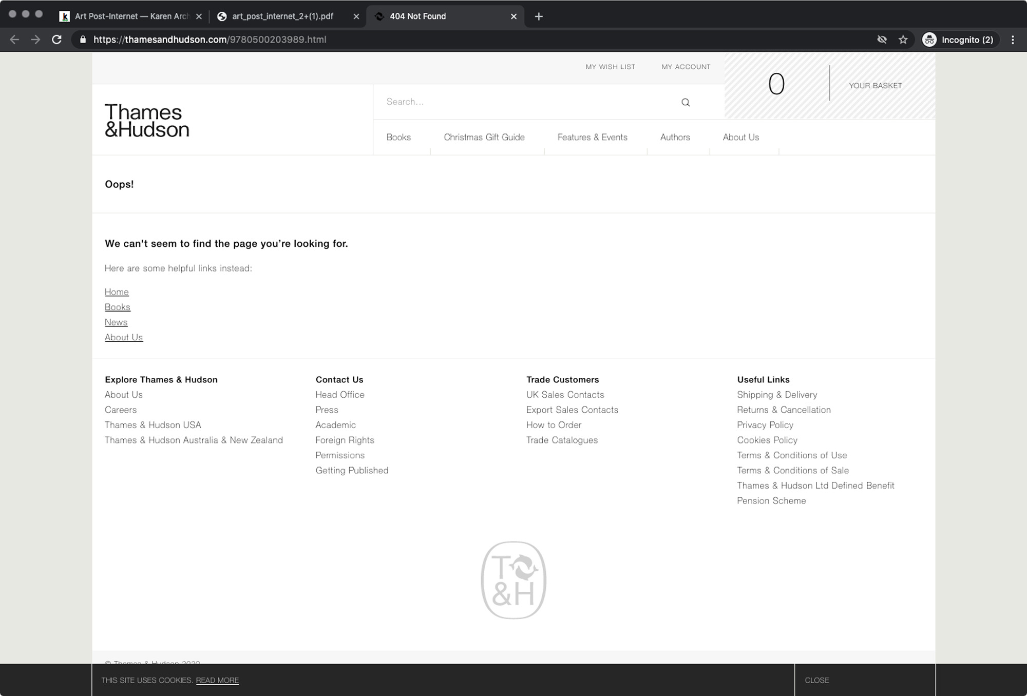Screen dimensions: 1027x696
Task: Click the T&H footer emblem
Action: point(513,580)
